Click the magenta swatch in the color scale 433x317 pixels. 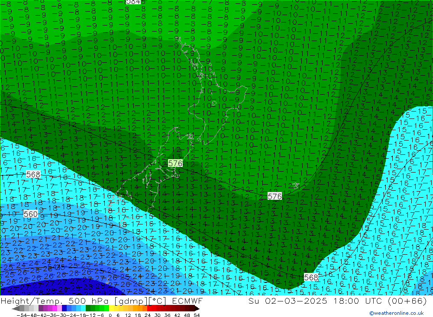click(55, 308)
